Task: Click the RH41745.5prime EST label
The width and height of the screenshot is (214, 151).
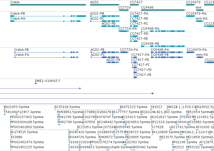Action: point(70,117)
